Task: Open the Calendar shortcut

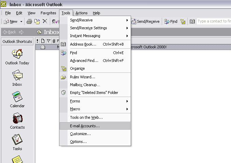Action: [x=17, y=100]
